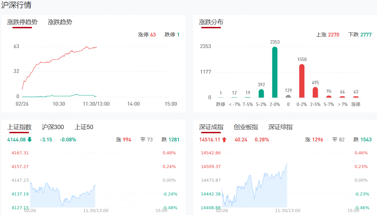377x215 pixels.
Task: Click the red 2-5% bar showing 495
Action: click(x=315, y=92)
